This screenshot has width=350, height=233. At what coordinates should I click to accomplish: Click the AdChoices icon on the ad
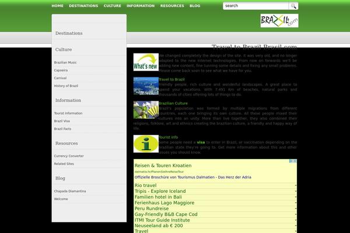tap(291, 161)
